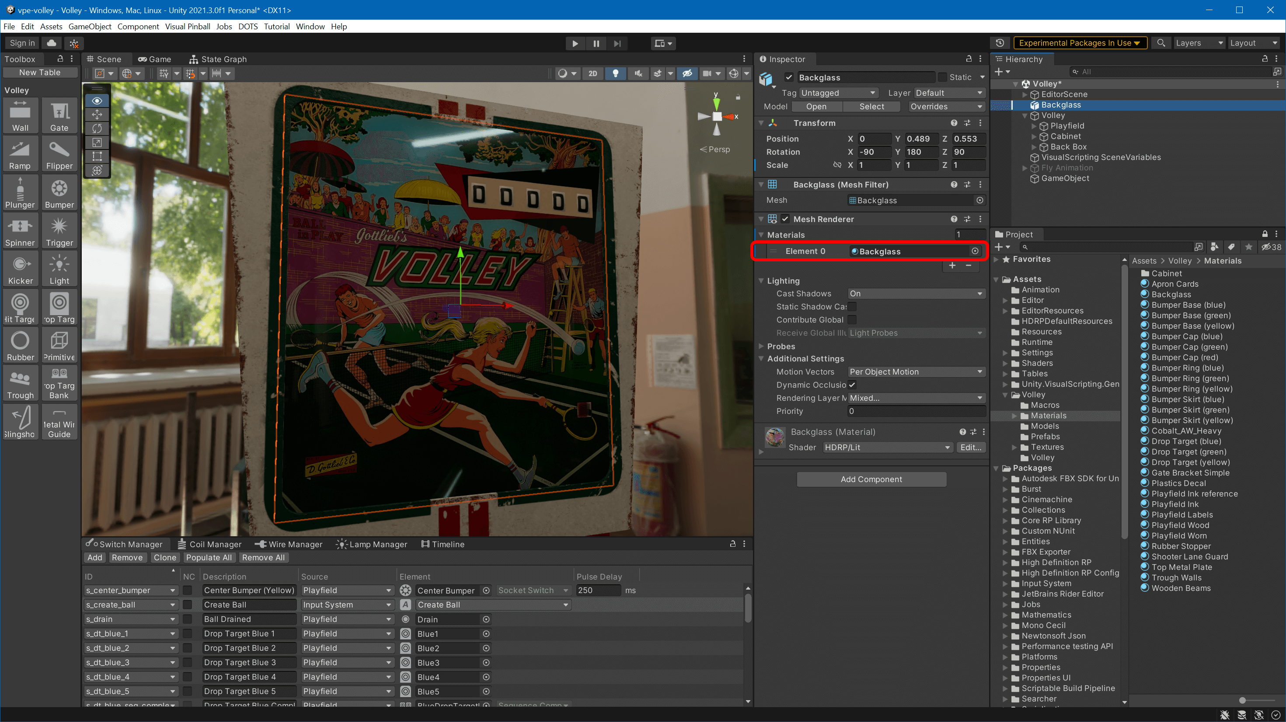Viewport: 1286px width, 722px height.
Task: Click the Kicker toolbox icon
Action: [x=20, y=270]
